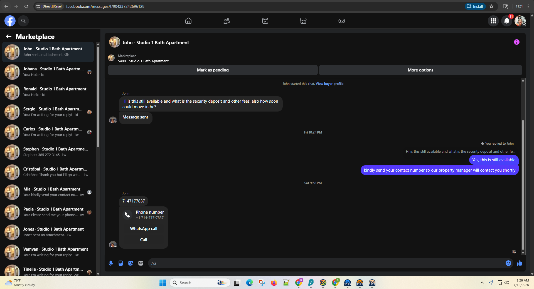
Task: Open the Facebook search icon
Action: click(x=23, y=21)
